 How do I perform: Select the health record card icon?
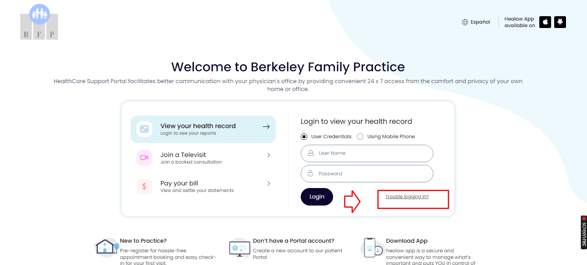[144, 129]
